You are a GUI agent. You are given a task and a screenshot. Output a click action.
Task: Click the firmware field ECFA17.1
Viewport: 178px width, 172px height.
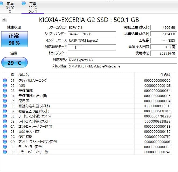(x=92, y=28)
